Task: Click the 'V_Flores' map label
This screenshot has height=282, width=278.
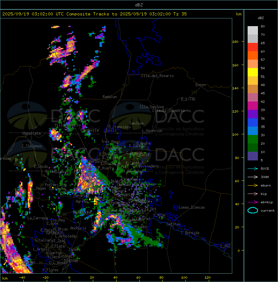Action: point(50,270)
